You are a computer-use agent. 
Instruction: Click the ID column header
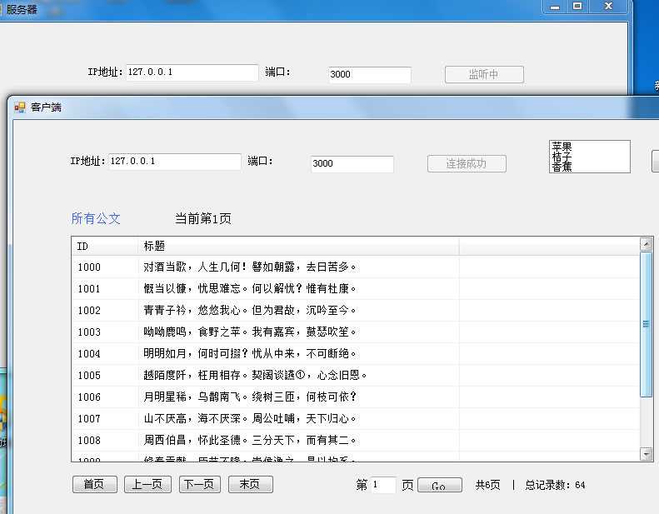click(105, 247)
